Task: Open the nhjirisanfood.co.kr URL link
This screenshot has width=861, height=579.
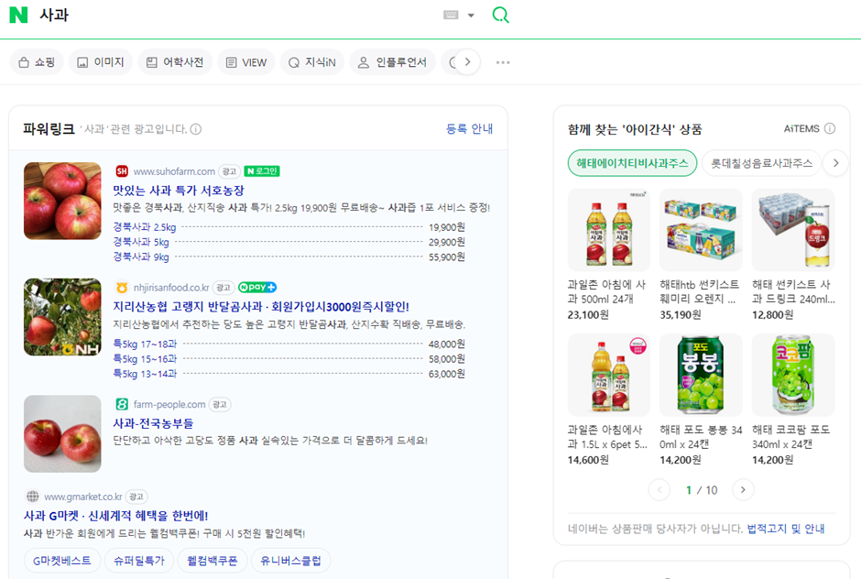Action: [171, 288]
